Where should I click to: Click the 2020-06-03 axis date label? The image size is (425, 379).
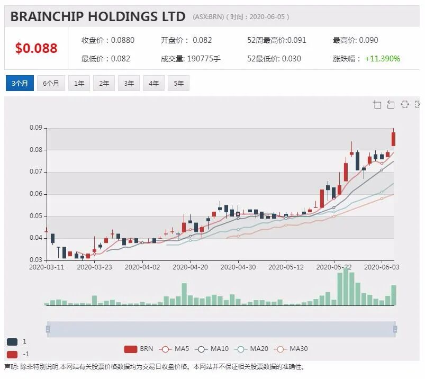tap(382, 267)
